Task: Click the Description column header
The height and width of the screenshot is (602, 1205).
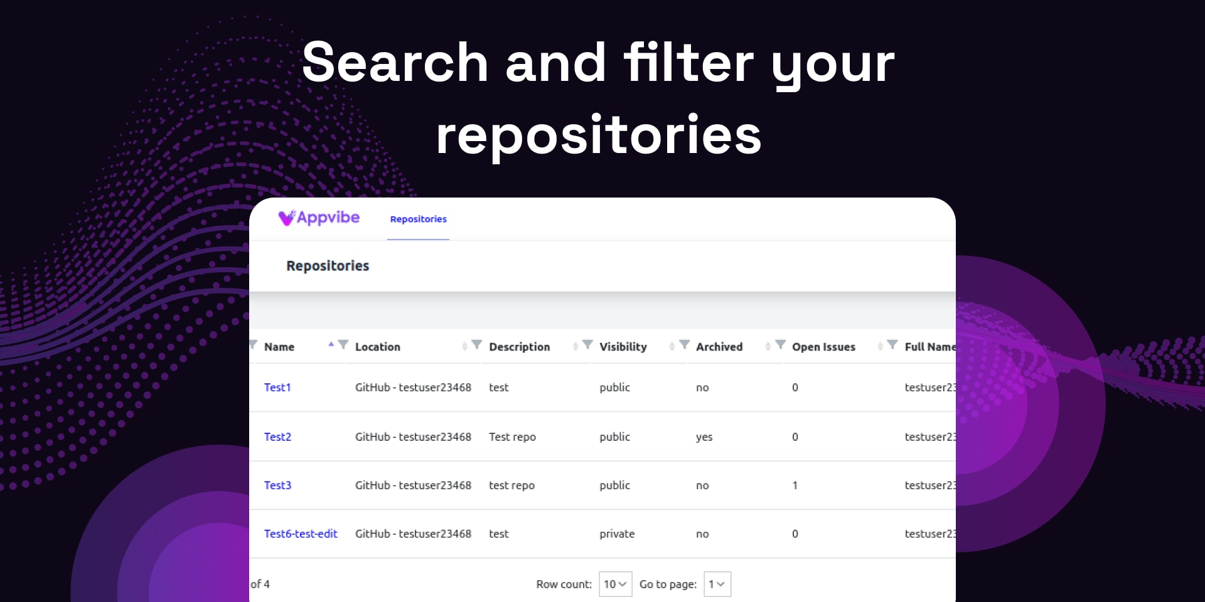Action: coord(520,347)
